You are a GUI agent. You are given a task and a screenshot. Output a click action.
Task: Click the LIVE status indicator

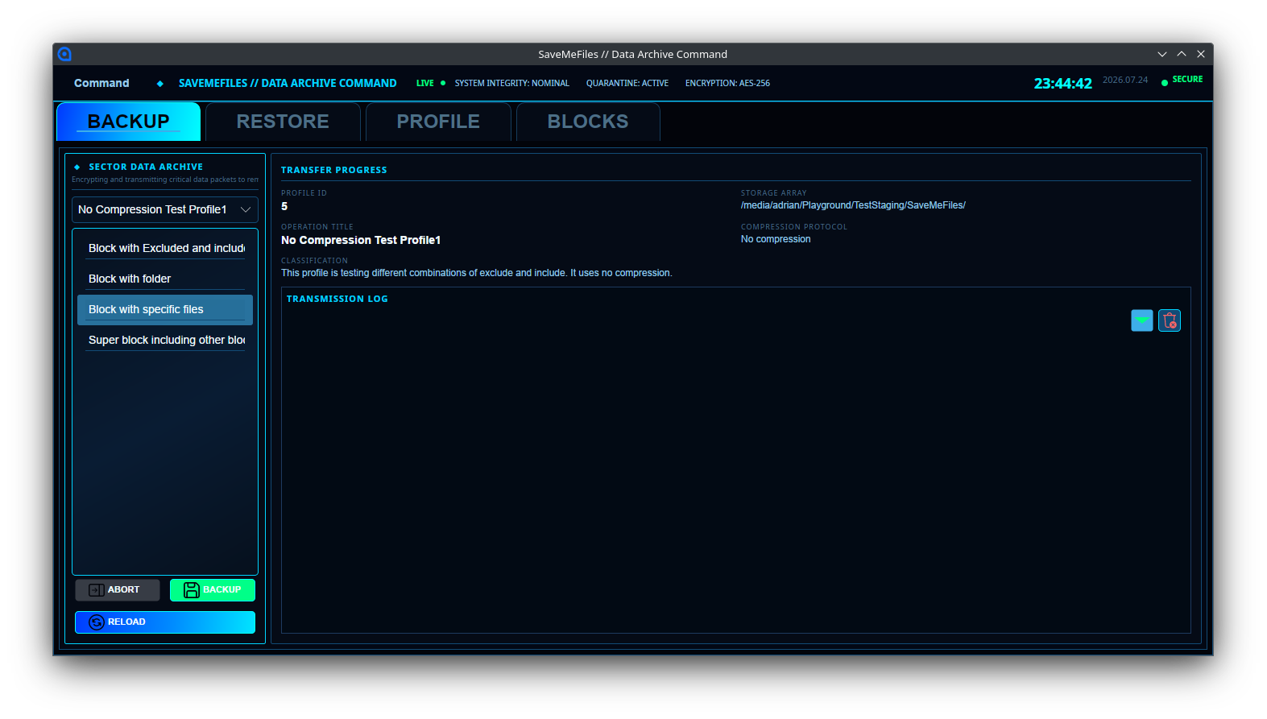[430, 83]
